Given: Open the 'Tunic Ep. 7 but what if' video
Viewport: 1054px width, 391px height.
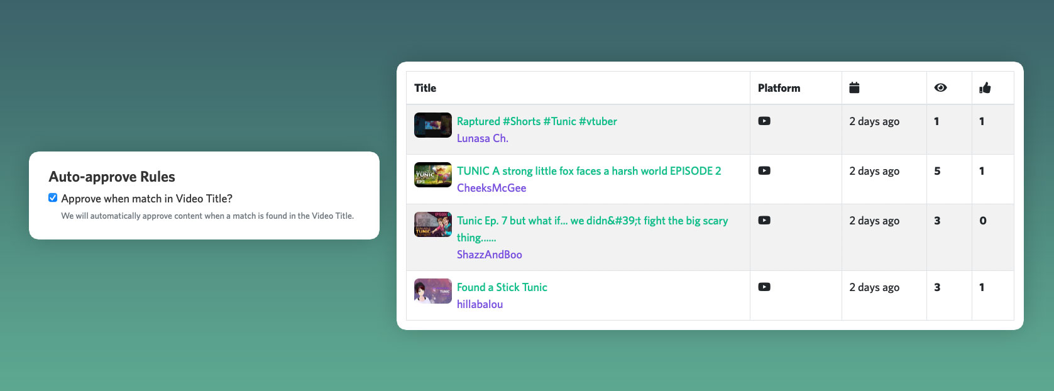Looking at the screenshot, I should [592, 221].
